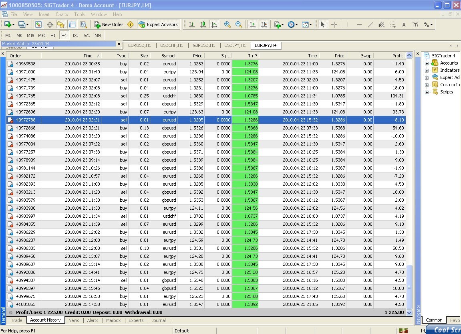This screenshot has width=461, height=334.
Task: Switch to EURUSD,H1 chart tab
Action: (x=139, y=45)
